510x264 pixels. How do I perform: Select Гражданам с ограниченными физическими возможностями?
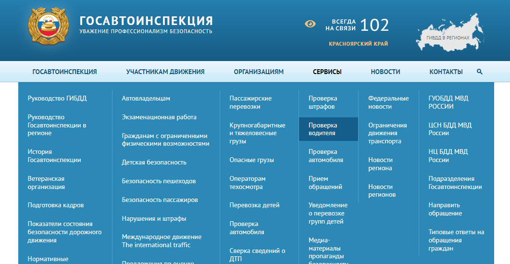(165, 139)
